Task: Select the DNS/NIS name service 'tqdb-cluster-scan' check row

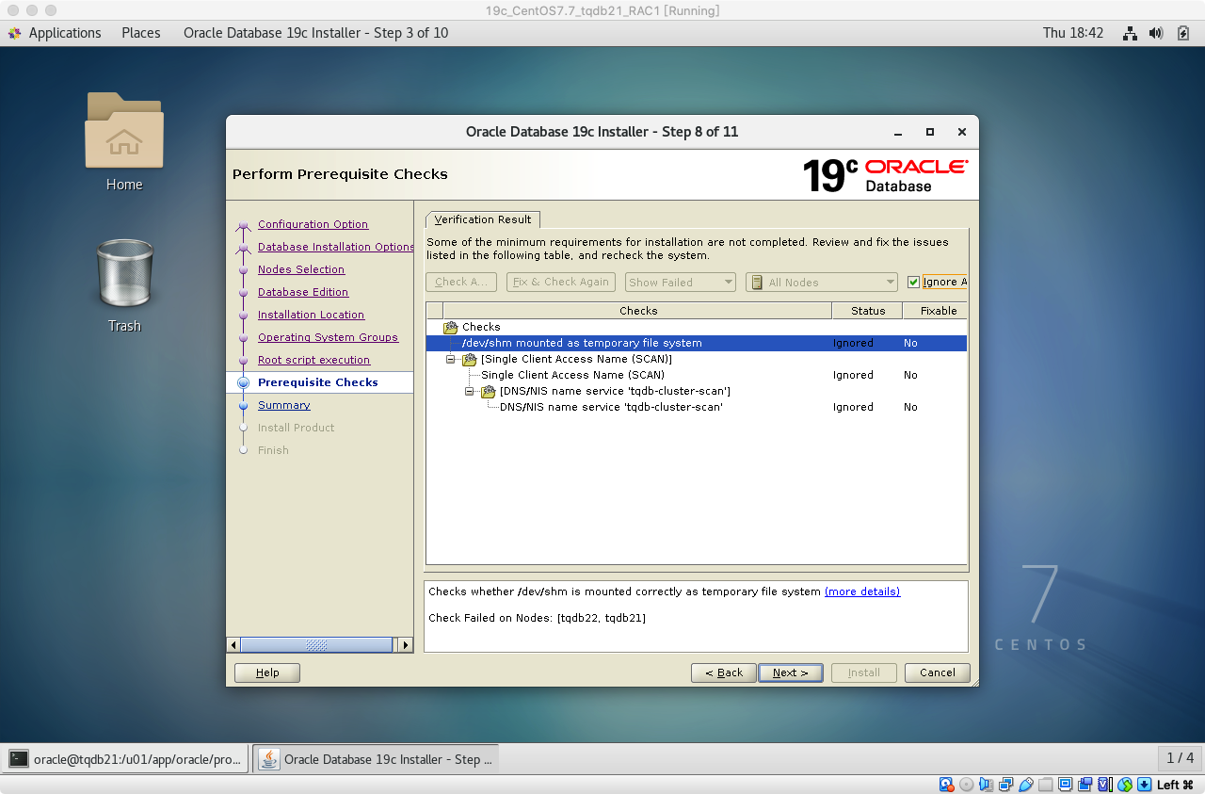Action: [x=697, y=407]
